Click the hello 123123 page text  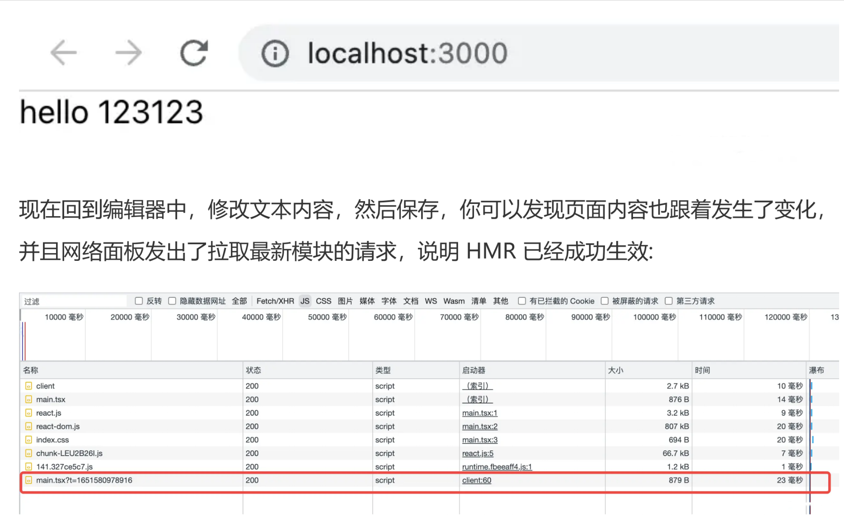[112, 112]
